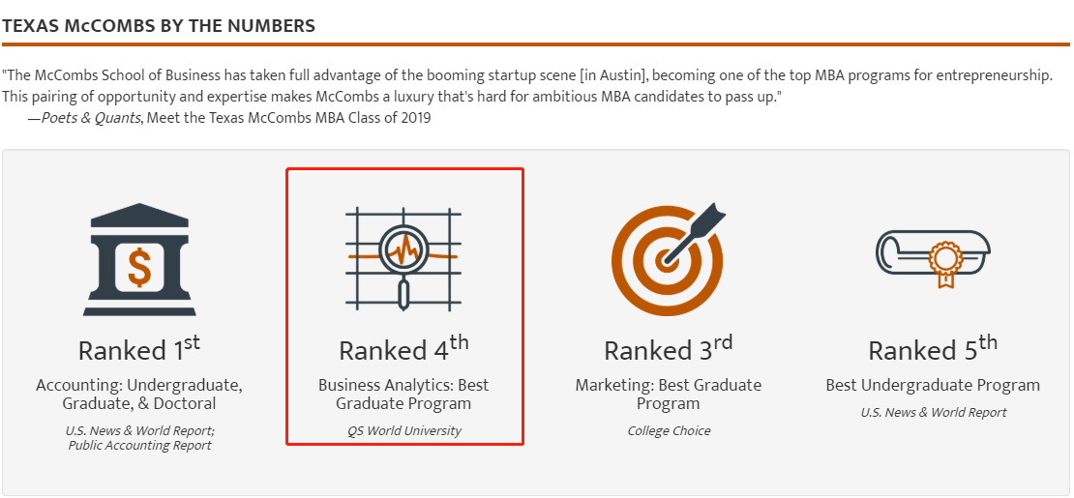The width and height of the screenshot is (1074, 498).
Task: Click 'U.S. News & World Report; Public Accounting Report' source
Action: click(139, 438)
